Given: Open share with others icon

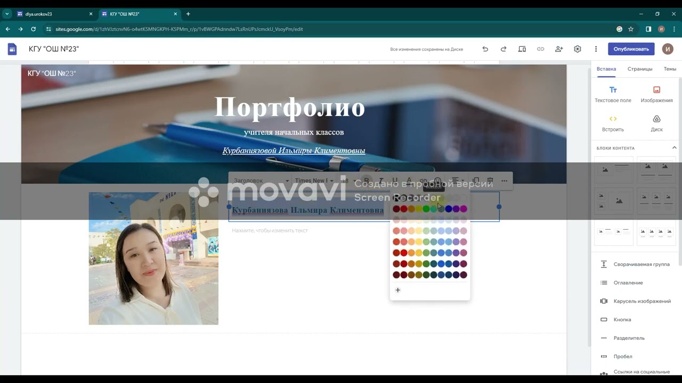Looking at the screenshot, I should tap(559, 49).
